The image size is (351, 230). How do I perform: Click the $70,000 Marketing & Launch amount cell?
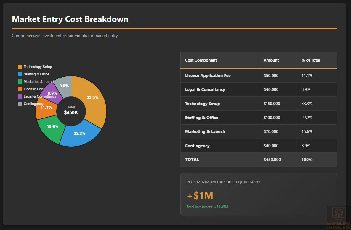tap(271, 131)
